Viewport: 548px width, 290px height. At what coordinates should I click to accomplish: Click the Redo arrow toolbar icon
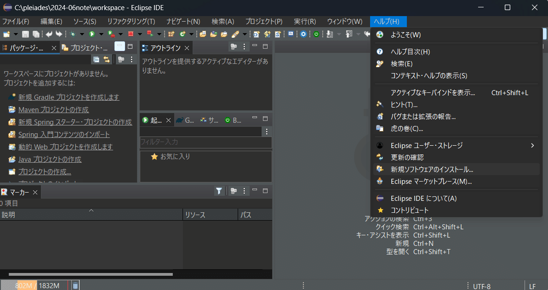pos(59,34)
